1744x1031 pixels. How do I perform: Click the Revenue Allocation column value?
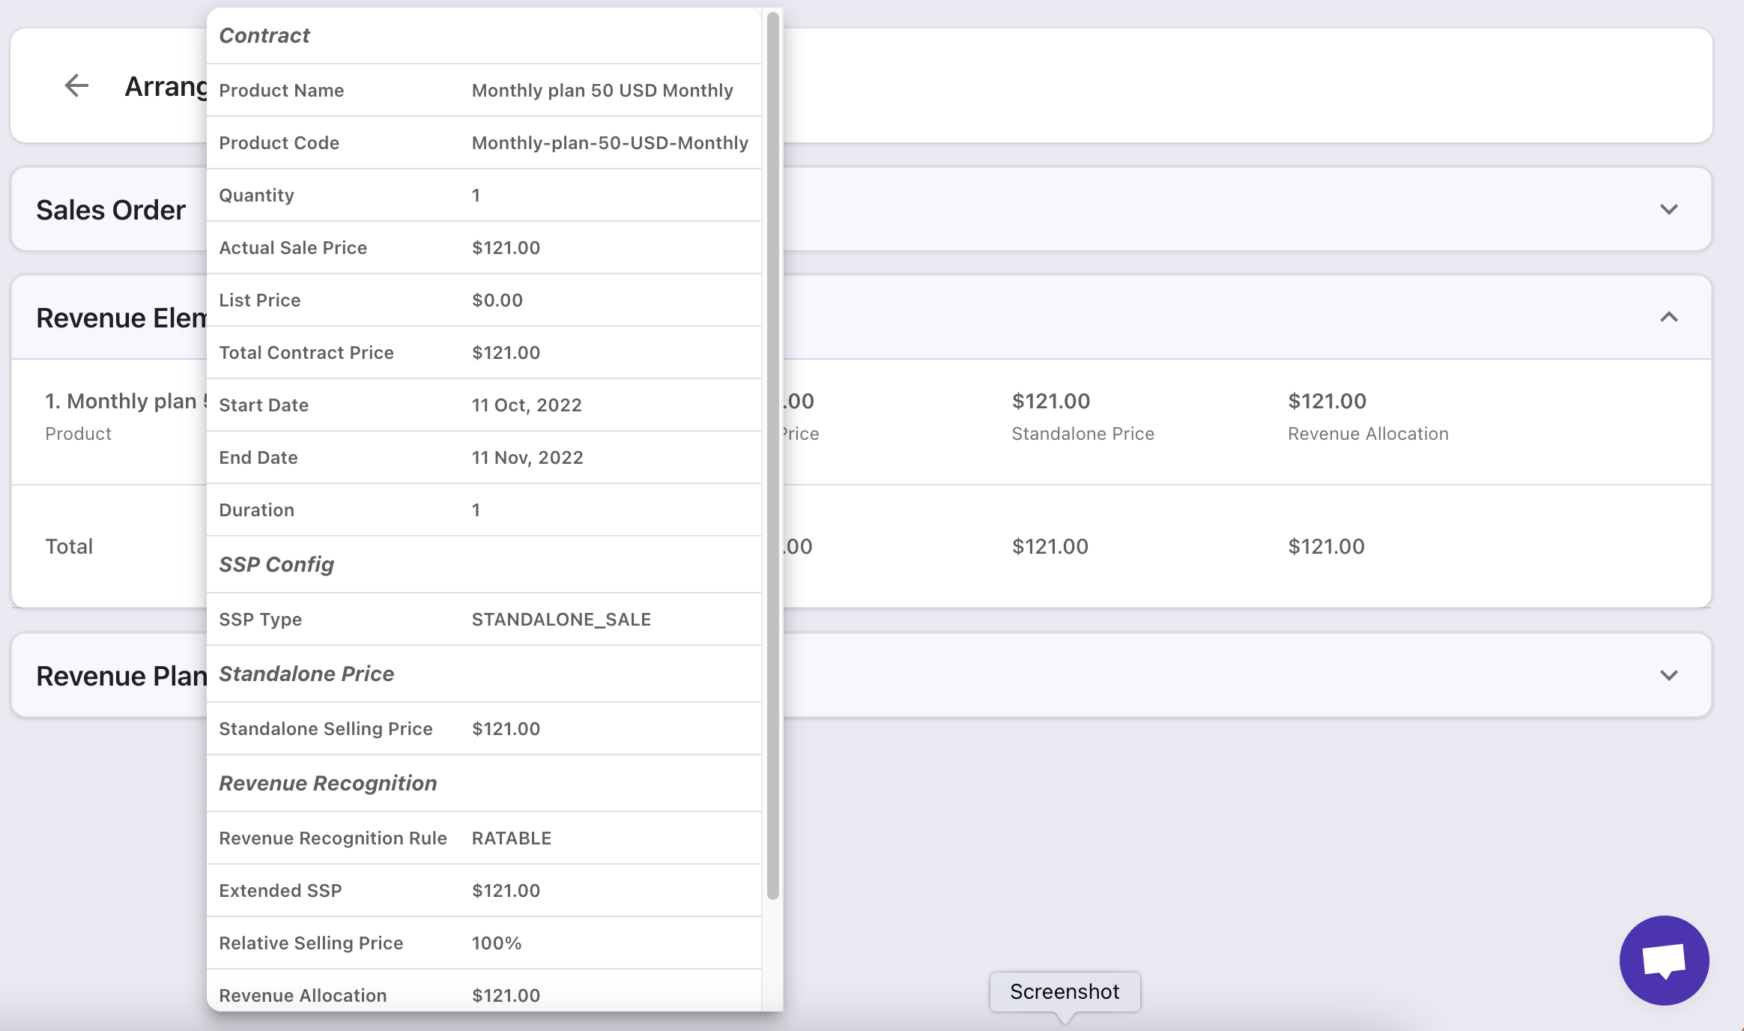(x=1327, y=402)
